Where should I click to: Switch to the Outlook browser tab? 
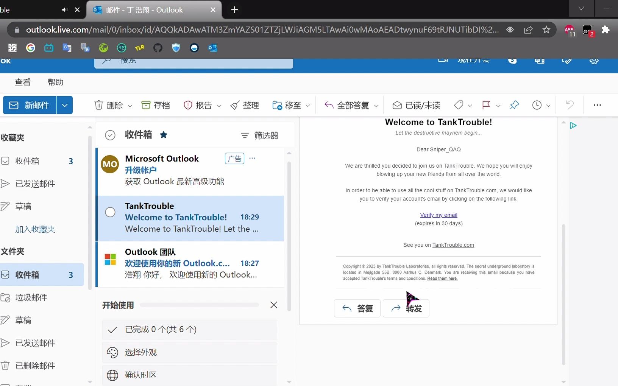(x=154, y=10)
